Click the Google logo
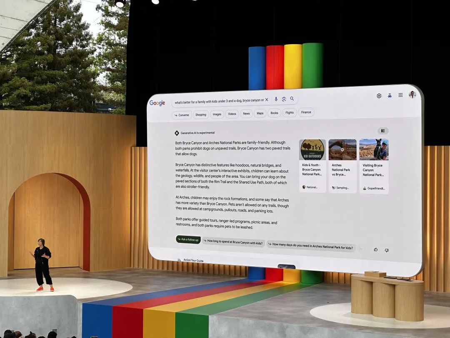Screen dimensions: 450x338 click(157, 103)
